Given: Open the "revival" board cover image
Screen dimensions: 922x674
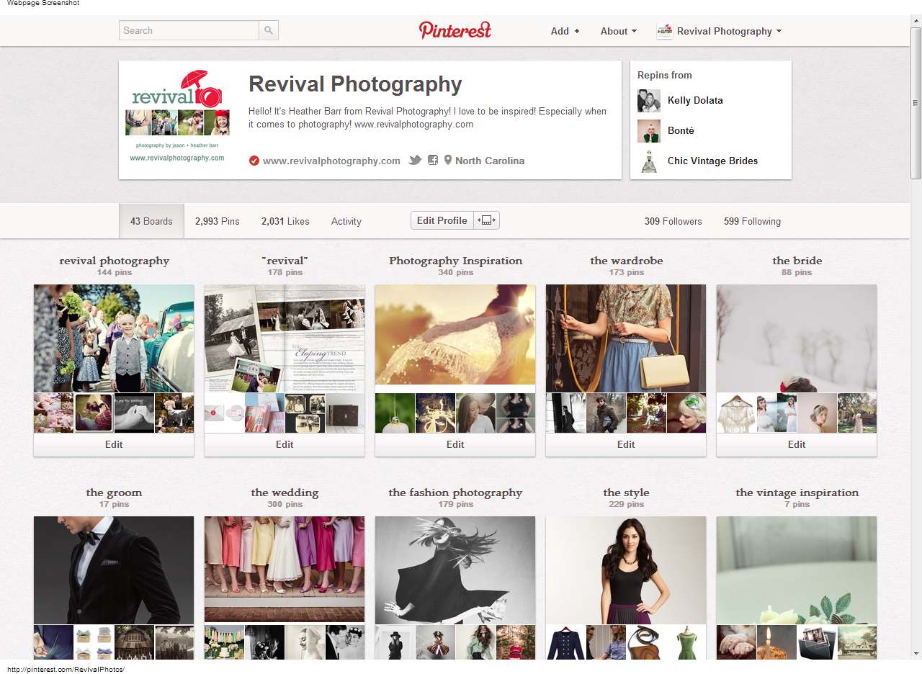Looking at the screenshot, I should click(x=285, y=338).
